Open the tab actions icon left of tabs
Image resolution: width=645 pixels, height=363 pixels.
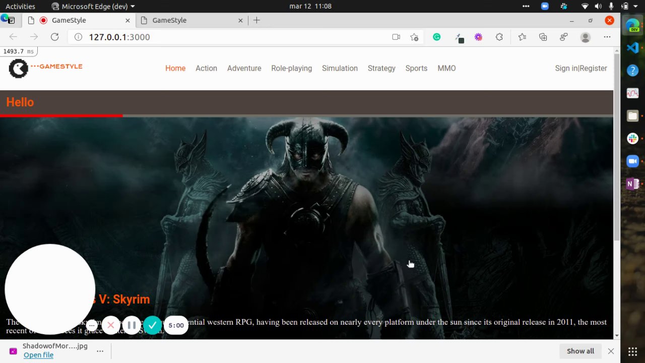12,21
